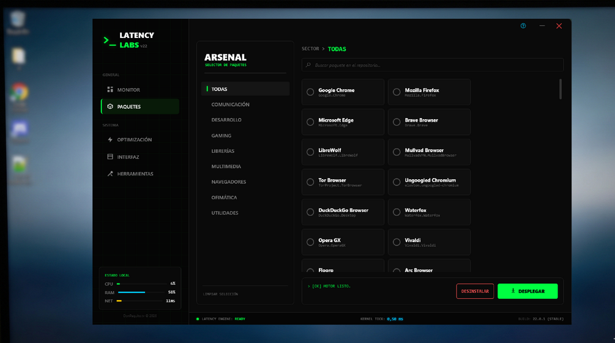The image size is (615, 343).
Task: Click the Desplegar button
Action: point(527,291)
